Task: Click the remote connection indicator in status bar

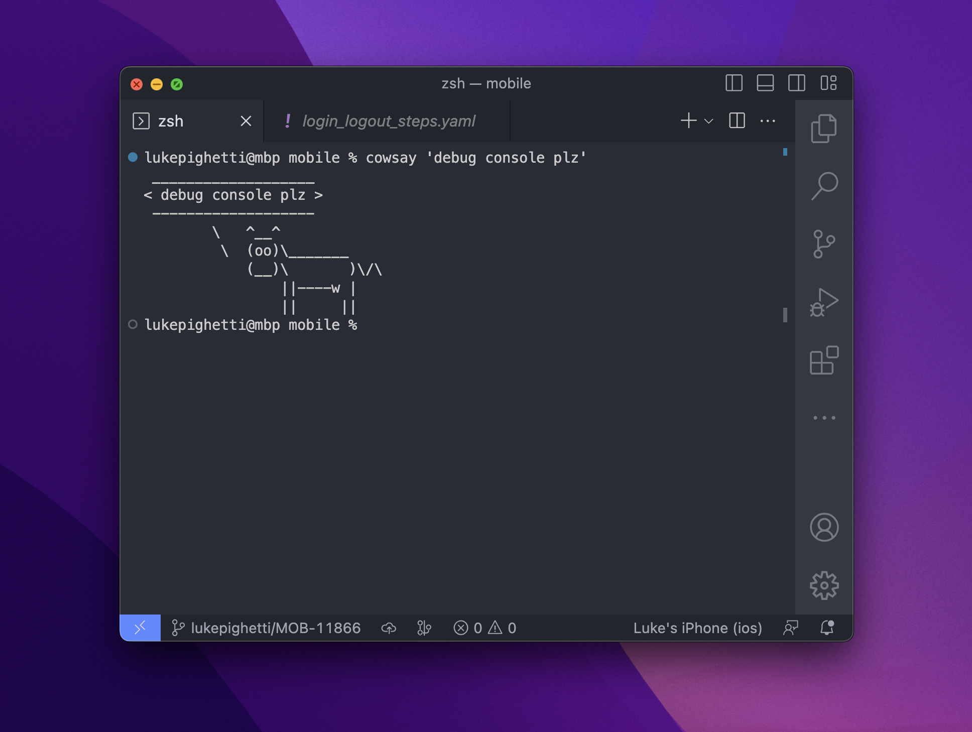Action: pos(141,628)
